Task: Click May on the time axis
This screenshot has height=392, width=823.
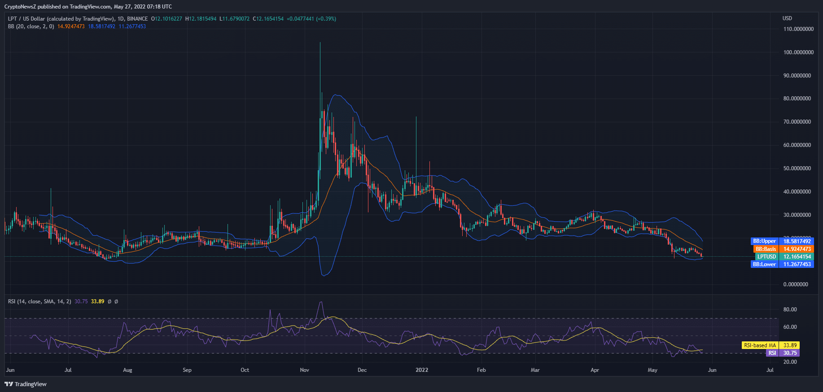Action: 652,370
